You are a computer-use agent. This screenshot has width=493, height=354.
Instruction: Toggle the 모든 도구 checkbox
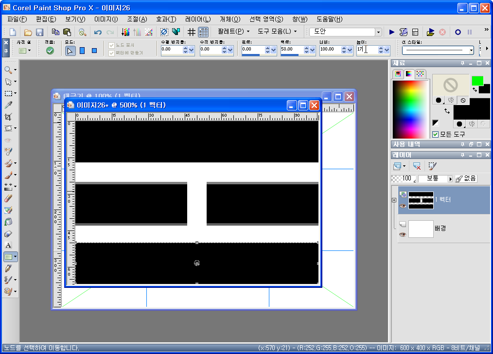436,135
